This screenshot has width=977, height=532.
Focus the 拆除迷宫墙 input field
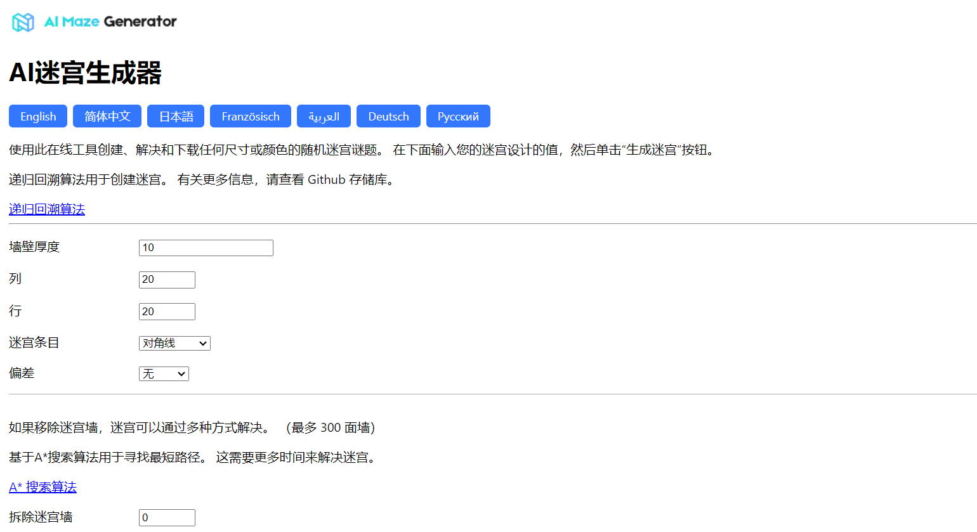point(167,517)
